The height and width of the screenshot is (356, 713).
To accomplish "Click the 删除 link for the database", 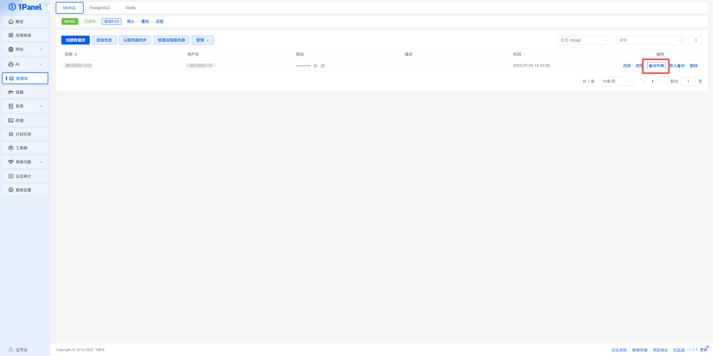I will click(693, 66).
